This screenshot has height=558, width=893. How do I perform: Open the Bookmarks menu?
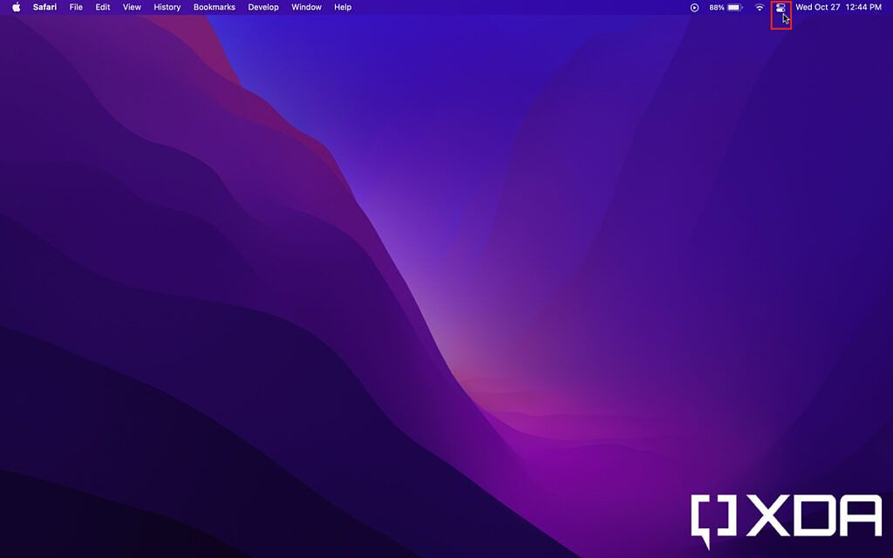point(215,7)
